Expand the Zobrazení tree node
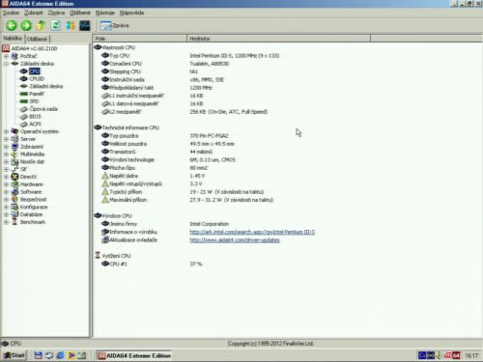The image size is (483, 362). coord(6,147)
